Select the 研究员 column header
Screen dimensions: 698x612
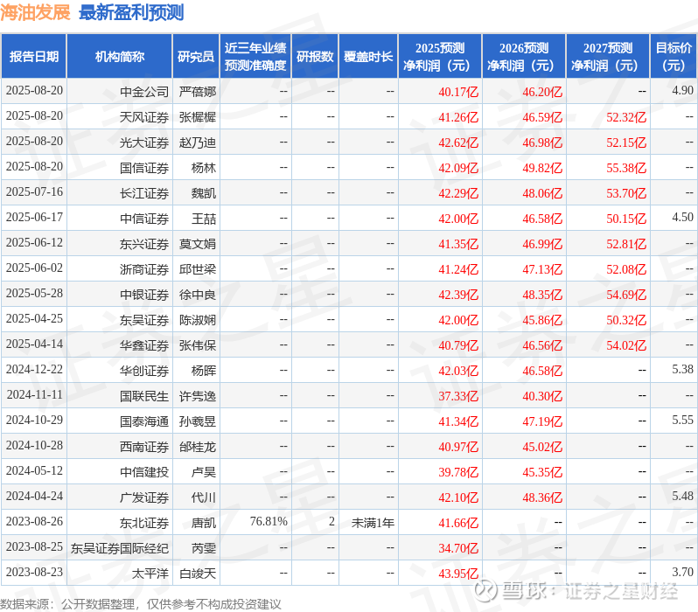(x=196, y=57)
